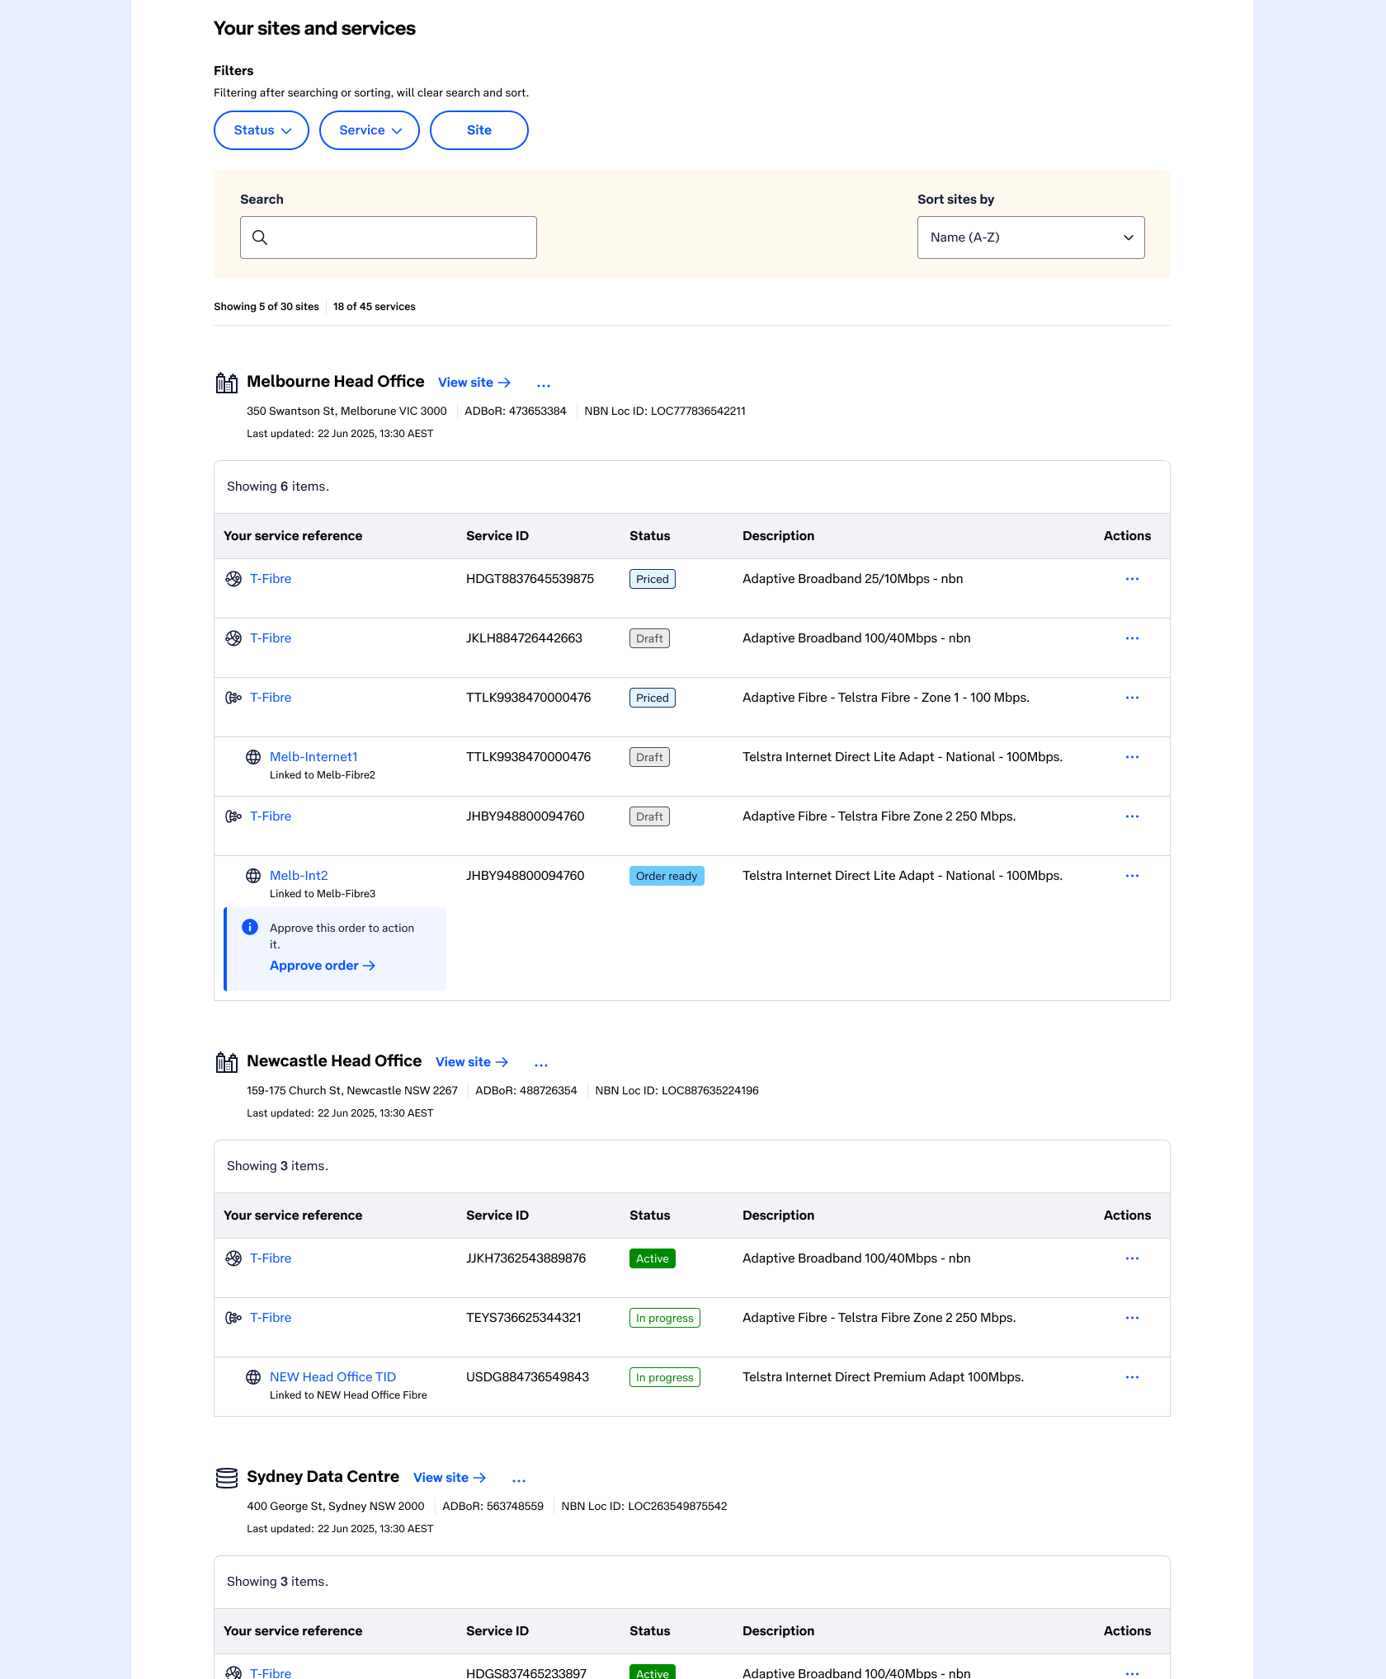Click the Order ready status badge
1386x1679 pixels.
[667, 876]
